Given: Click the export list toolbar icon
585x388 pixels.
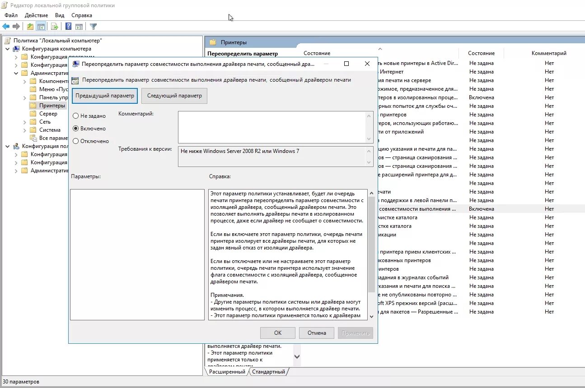Looking at the screenshot, I should click(54, 27).
